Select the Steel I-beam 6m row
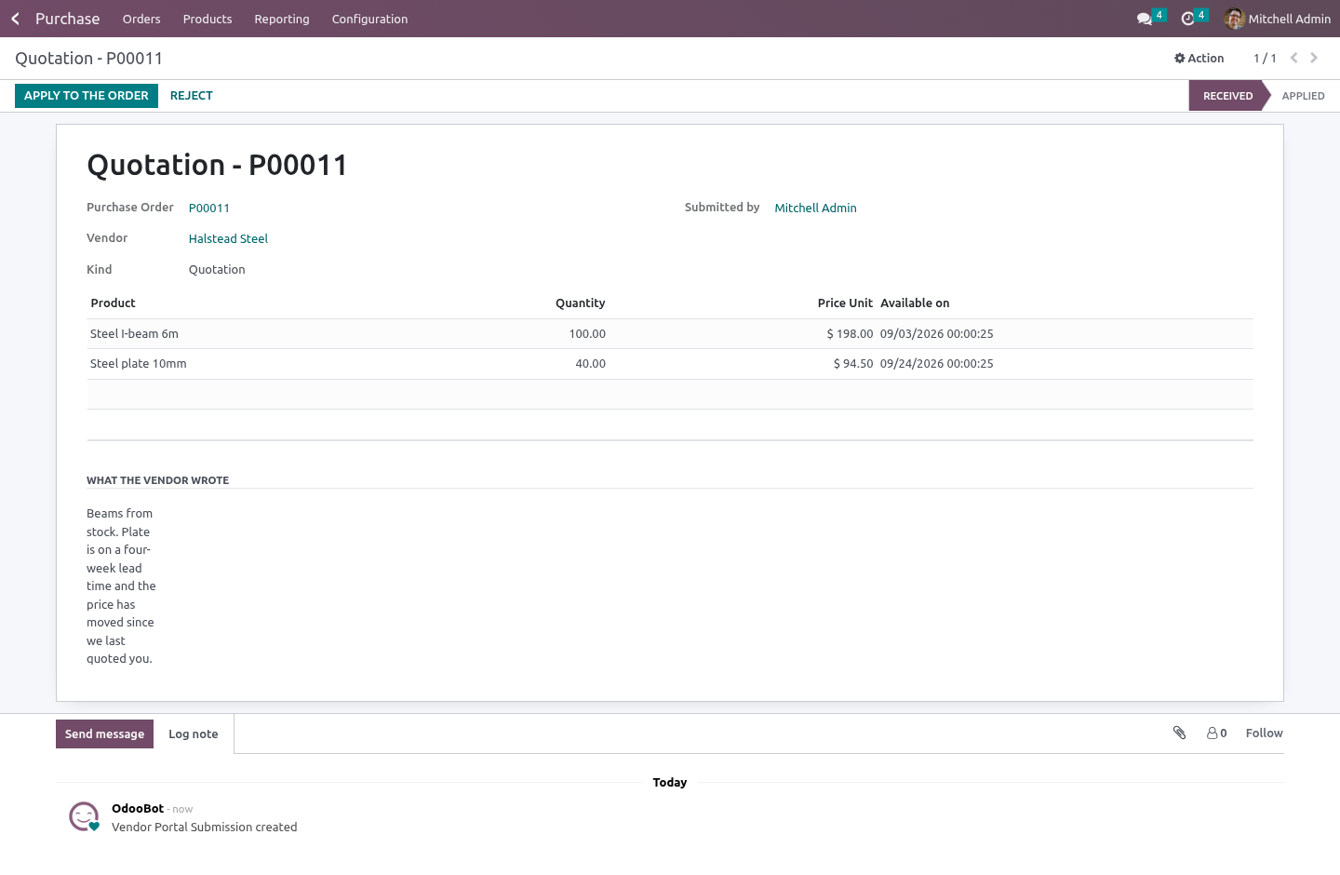The width and height of the screenshot is (1340, 875). tap(670, 334)
